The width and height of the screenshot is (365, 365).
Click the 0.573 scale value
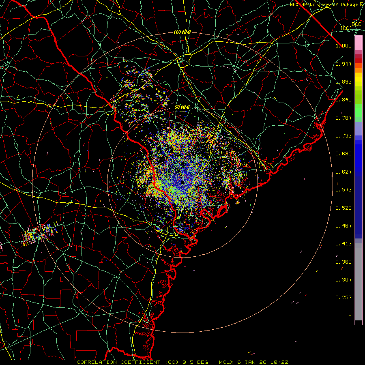tap(344, 190)
